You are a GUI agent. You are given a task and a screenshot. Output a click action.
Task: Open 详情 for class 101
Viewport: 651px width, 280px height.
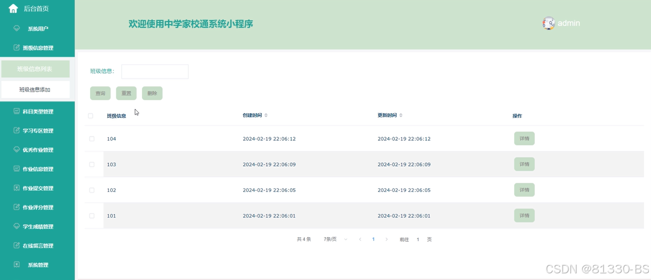coord(524,216)
